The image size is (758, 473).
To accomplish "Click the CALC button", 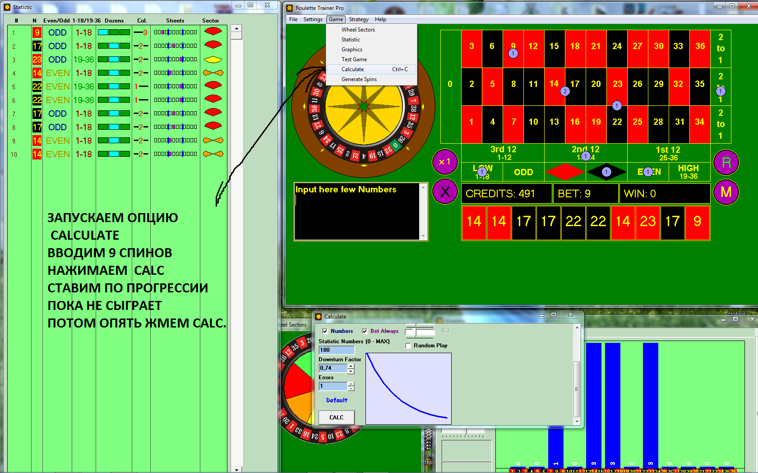I will (336, 418).
